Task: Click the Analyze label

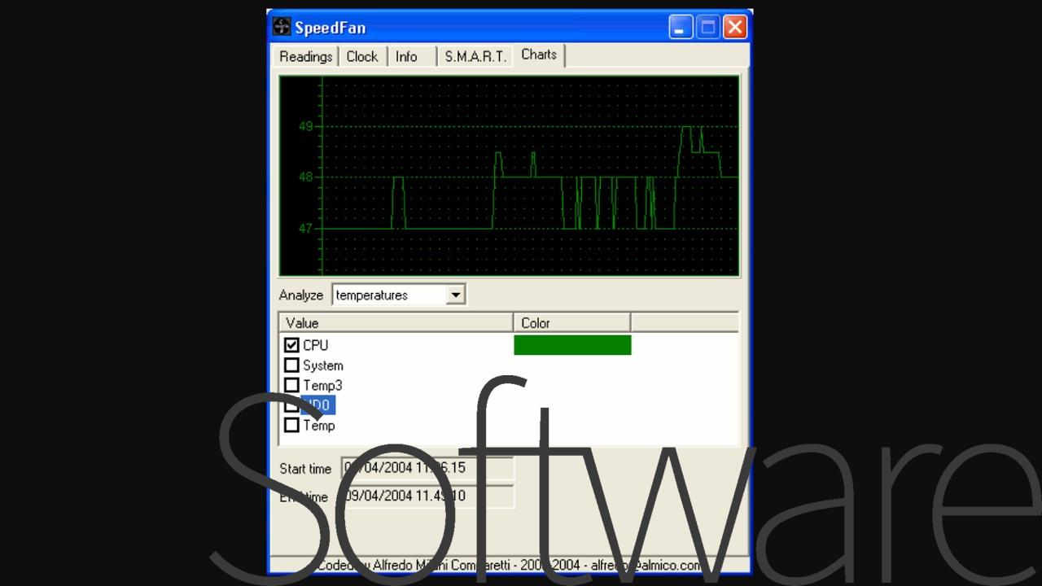Action: tap(301, 295)
